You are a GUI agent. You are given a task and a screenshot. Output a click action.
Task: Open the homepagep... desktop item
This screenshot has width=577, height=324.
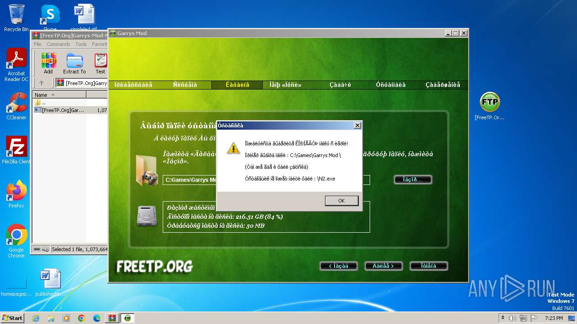(x=16, y=287)
